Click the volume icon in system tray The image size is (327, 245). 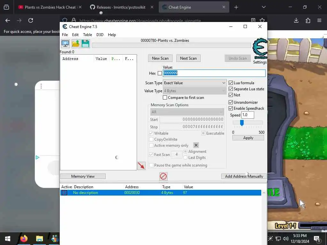pos(286,239)
